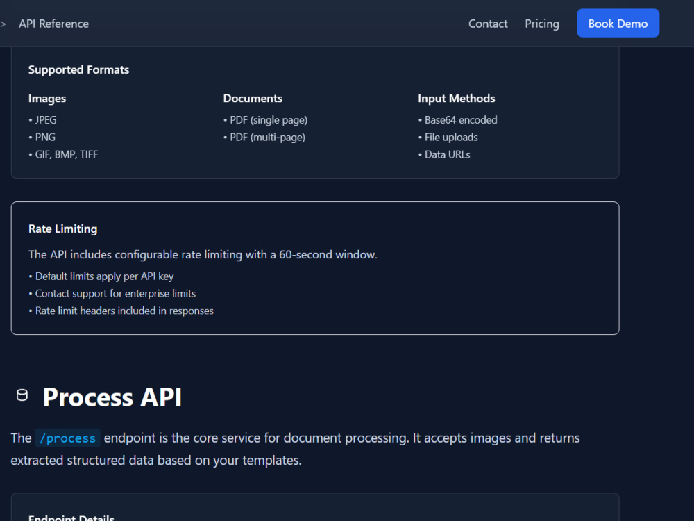Click the File uploads item
694x521 pixels.
pyautogui.click(x=448, y=138)
